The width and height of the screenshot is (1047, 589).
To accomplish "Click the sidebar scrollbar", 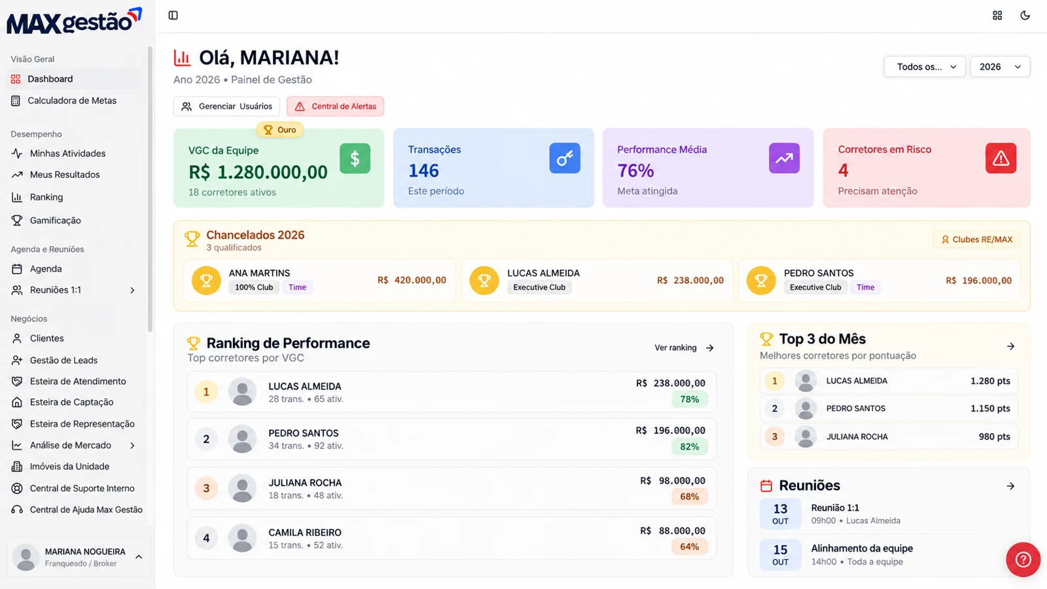I will [x=150, y=190].
